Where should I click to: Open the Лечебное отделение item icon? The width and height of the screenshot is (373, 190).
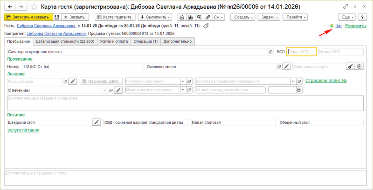[x=189, y=81]
